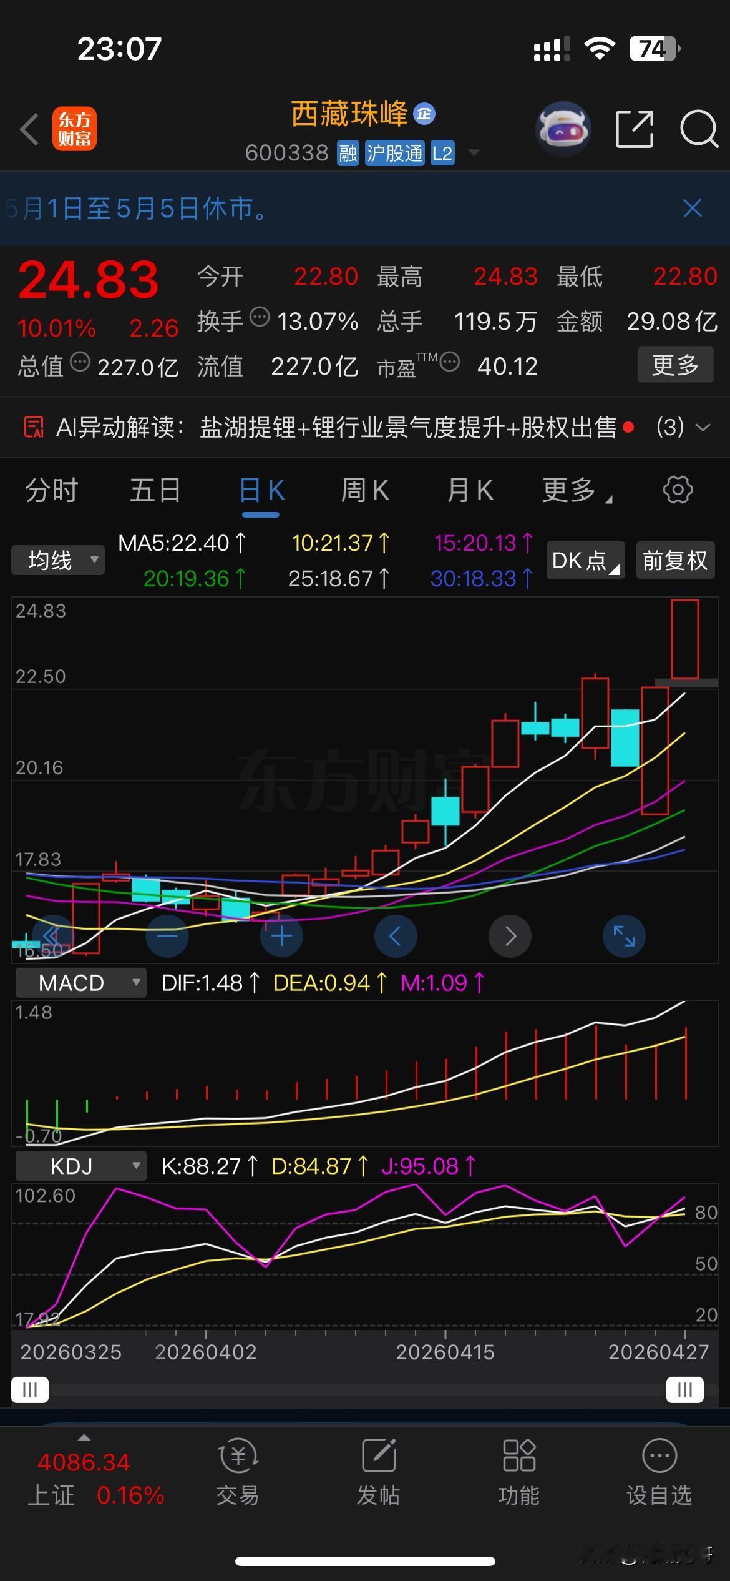Screen dimensions: 730x1581
Task: Open 交易 trading icon in bottom bar
Action: point(238,1455)
